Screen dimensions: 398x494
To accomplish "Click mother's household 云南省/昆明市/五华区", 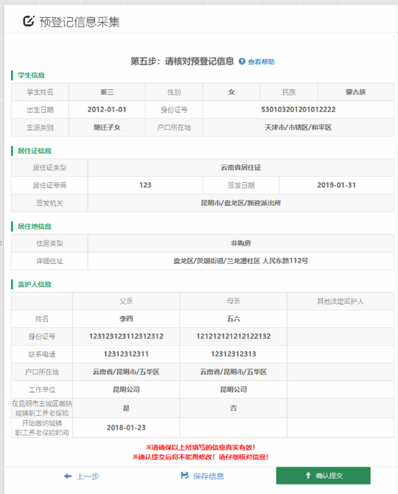I will coord(234,372).
